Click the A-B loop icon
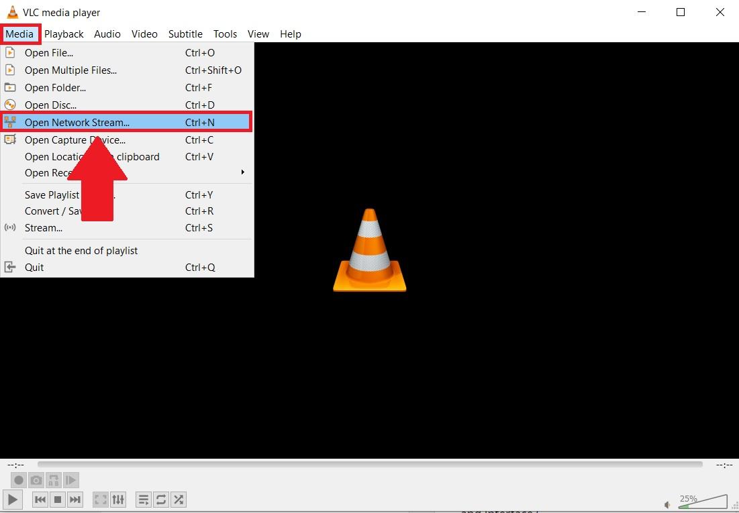The image size is (739, 513). coord(53,480)
